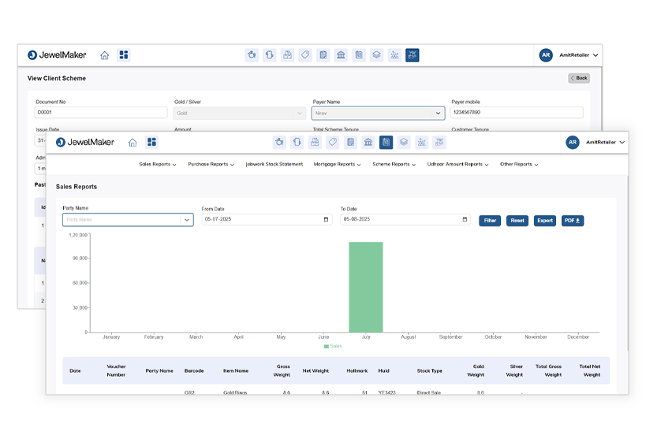Click the Back button in View Client Scheme
Image resolution: width=646 pixels, height=439 pixels.
coord(579,78)
